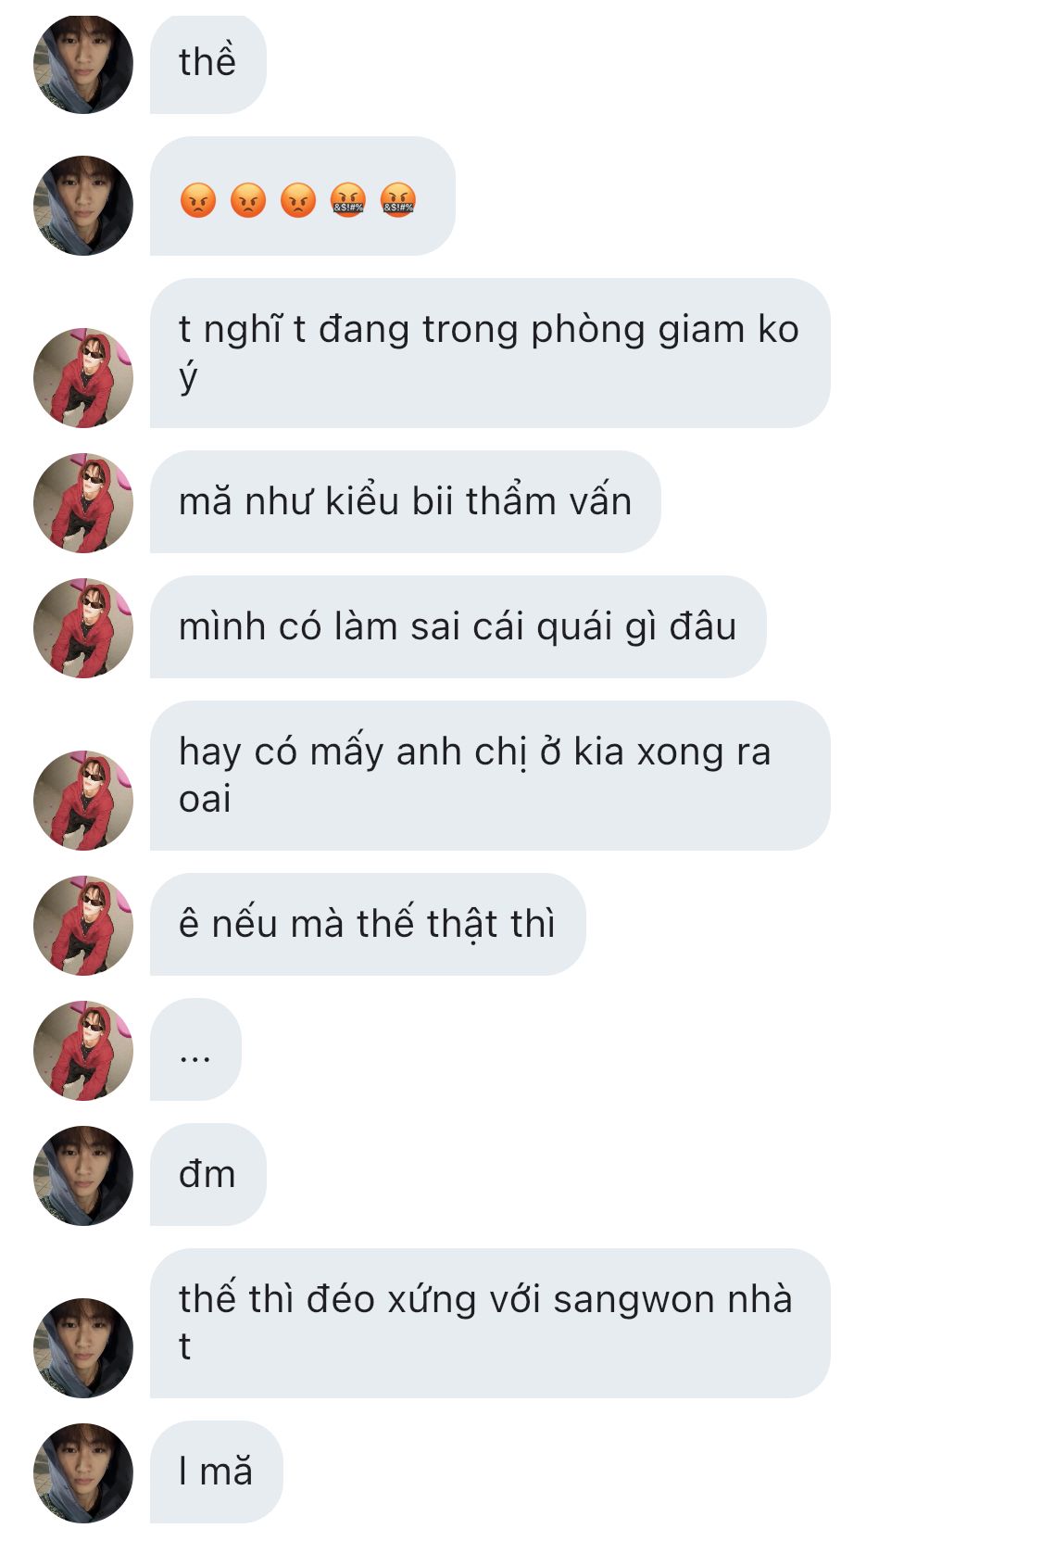1042x1541 pixels.
Task: Tap the avatar beside "ê nếu mà thế thật thì"
Action: (83, 926)
